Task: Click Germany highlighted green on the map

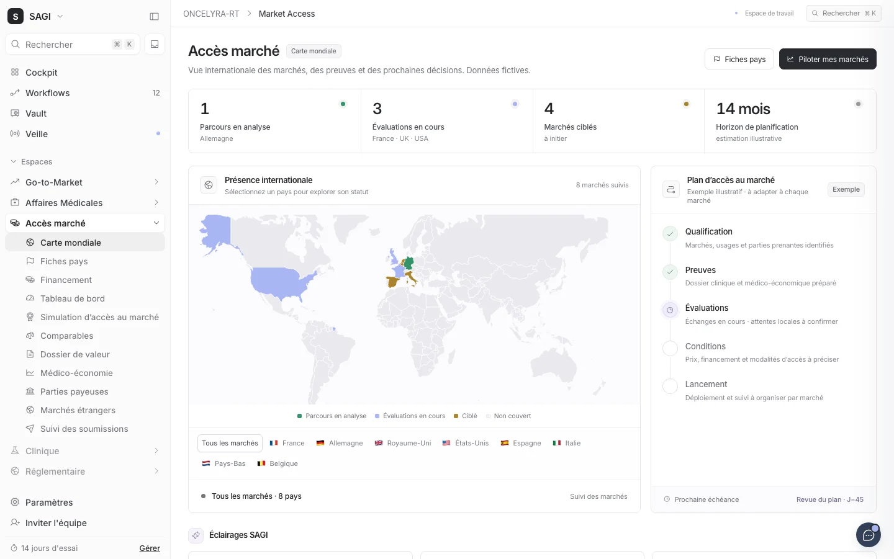Action: [x=409, y=262]
